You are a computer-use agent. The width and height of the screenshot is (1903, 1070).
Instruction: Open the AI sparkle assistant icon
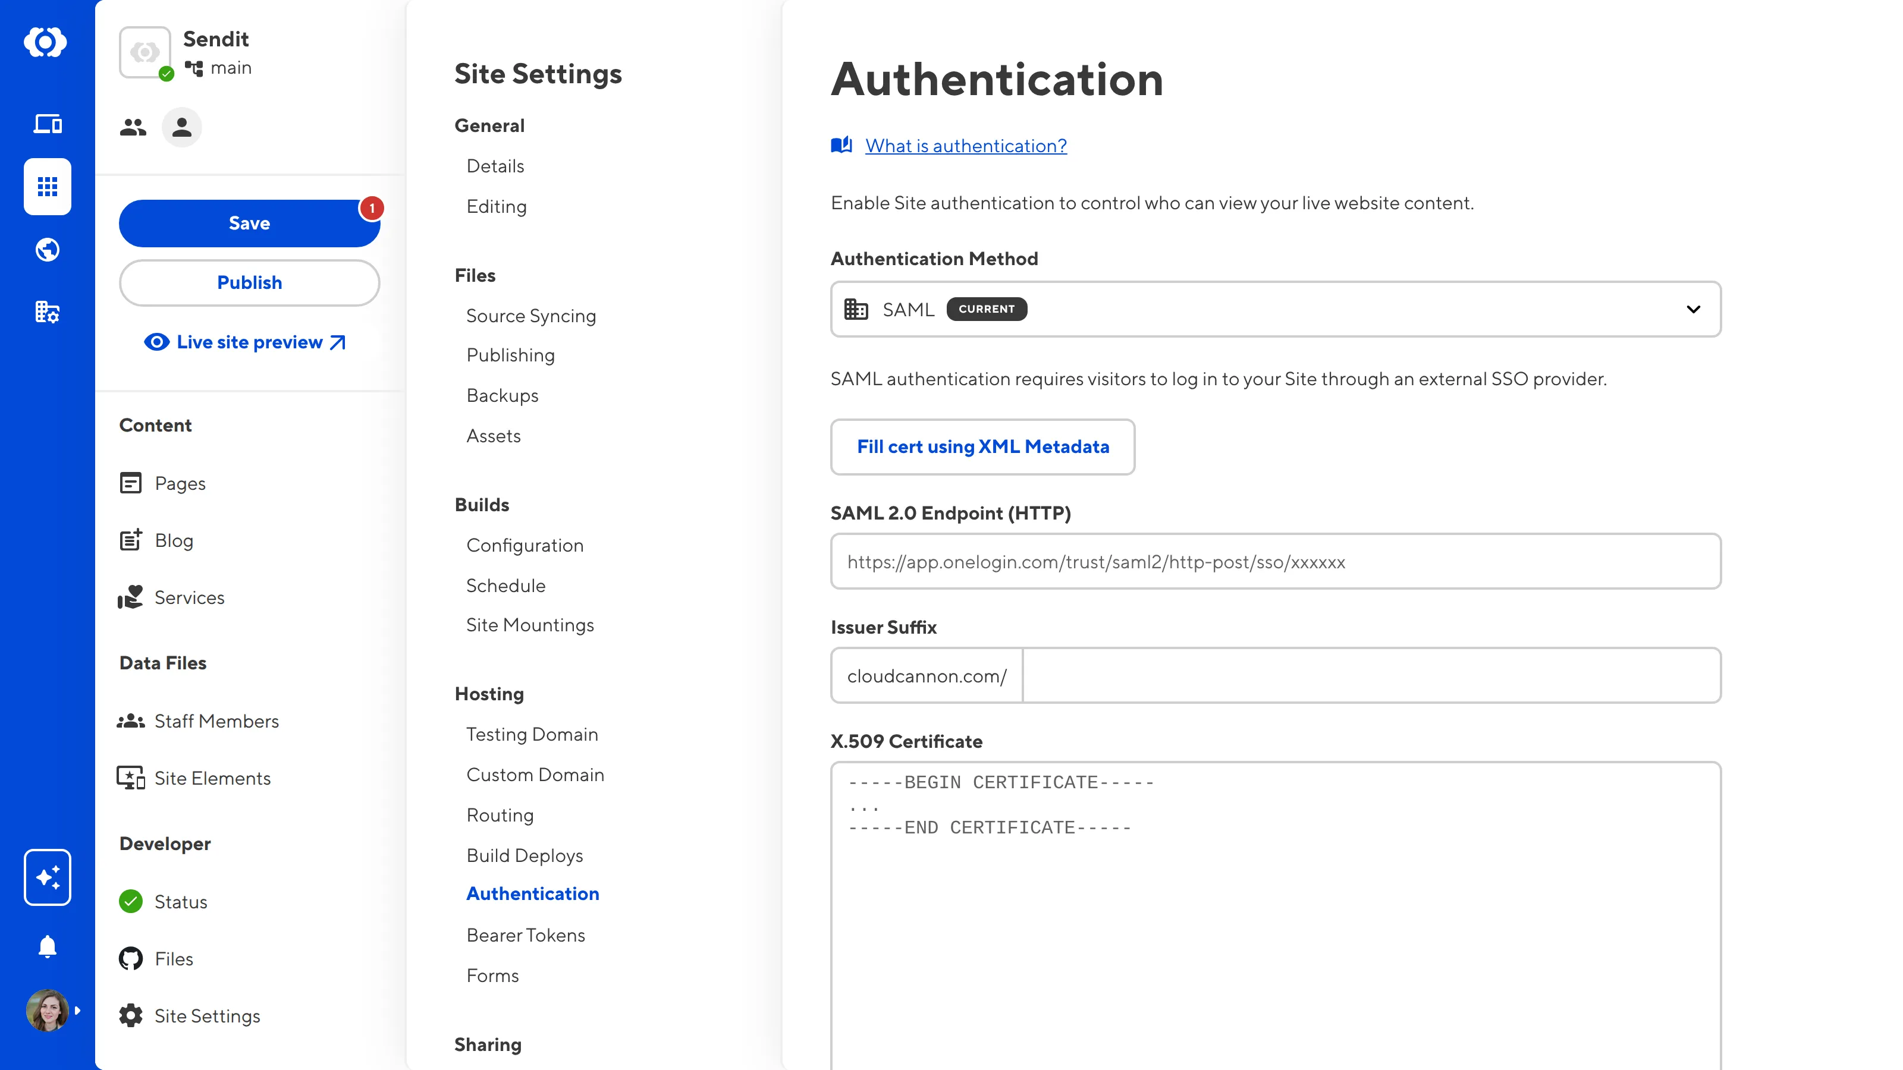(x=48, y=877)
